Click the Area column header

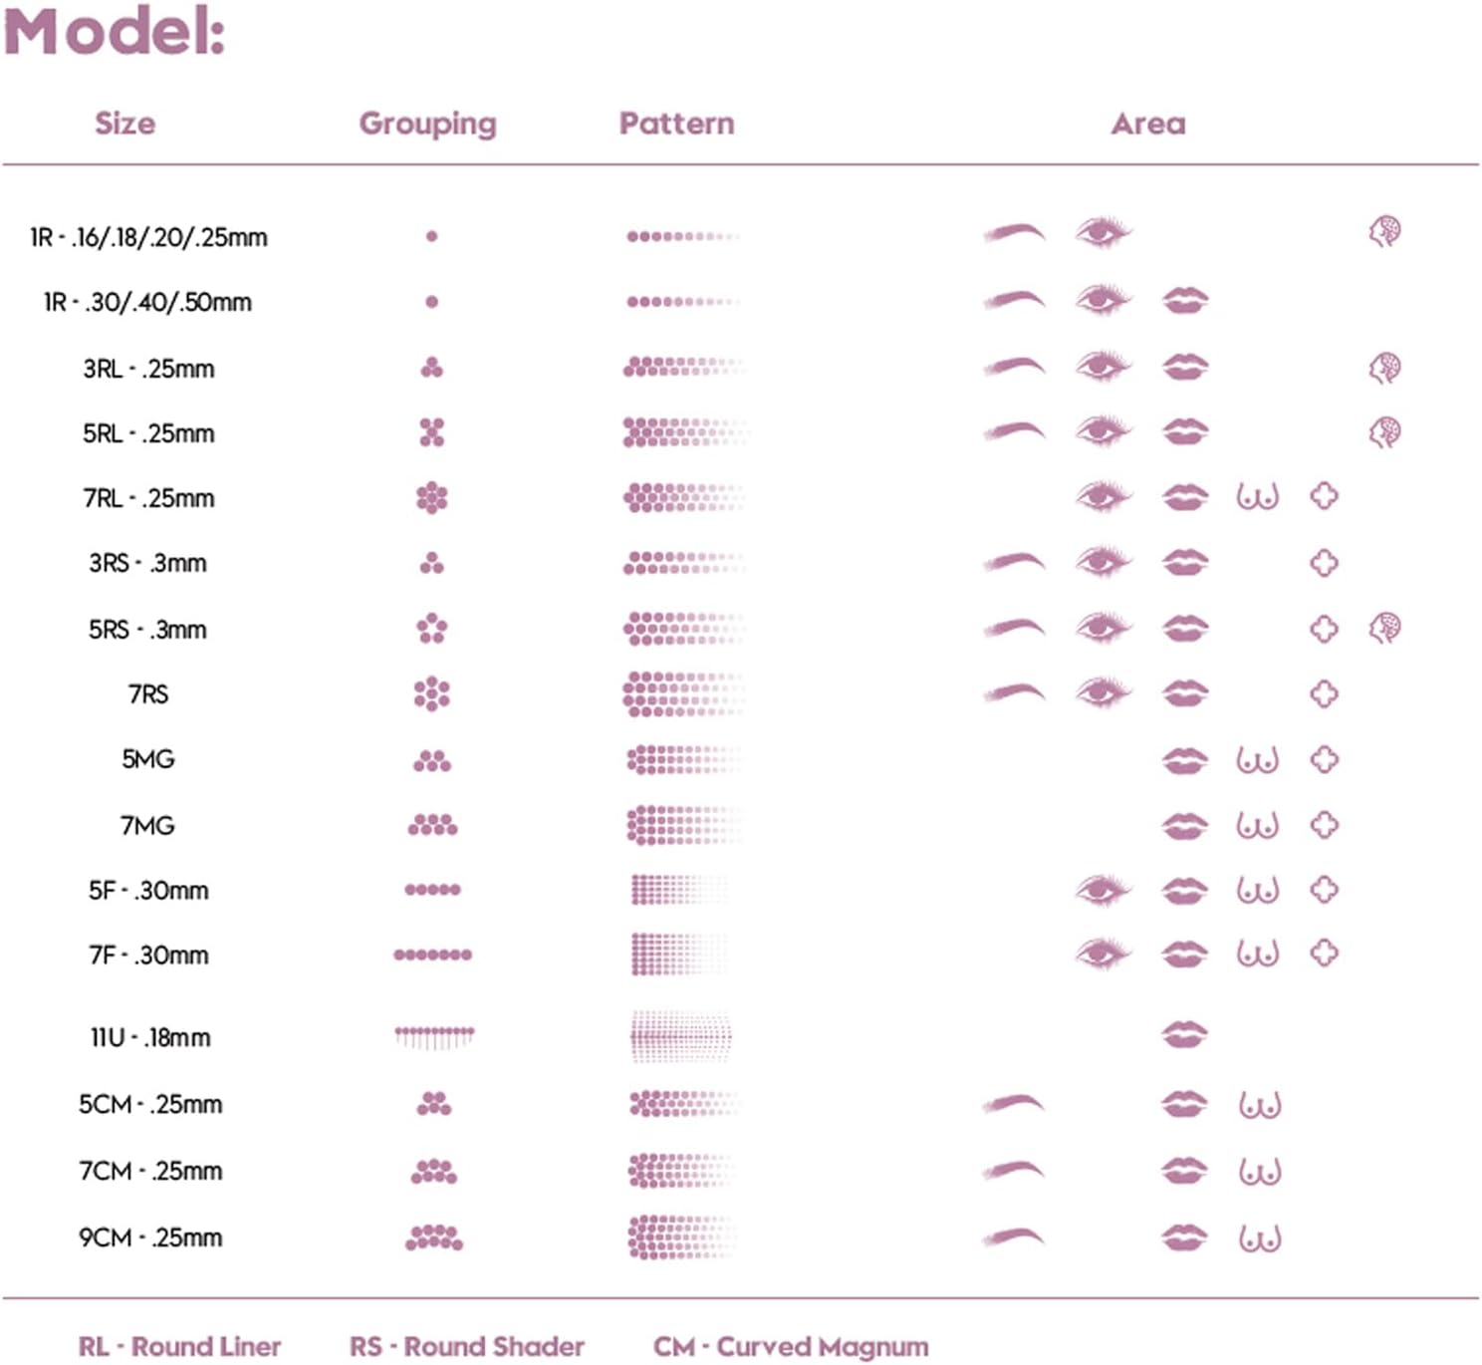pyautogui.click(x=1148, y=124)
